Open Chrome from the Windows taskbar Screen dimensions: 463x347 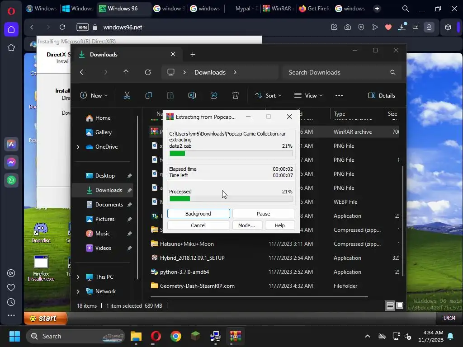click(176, 336)
